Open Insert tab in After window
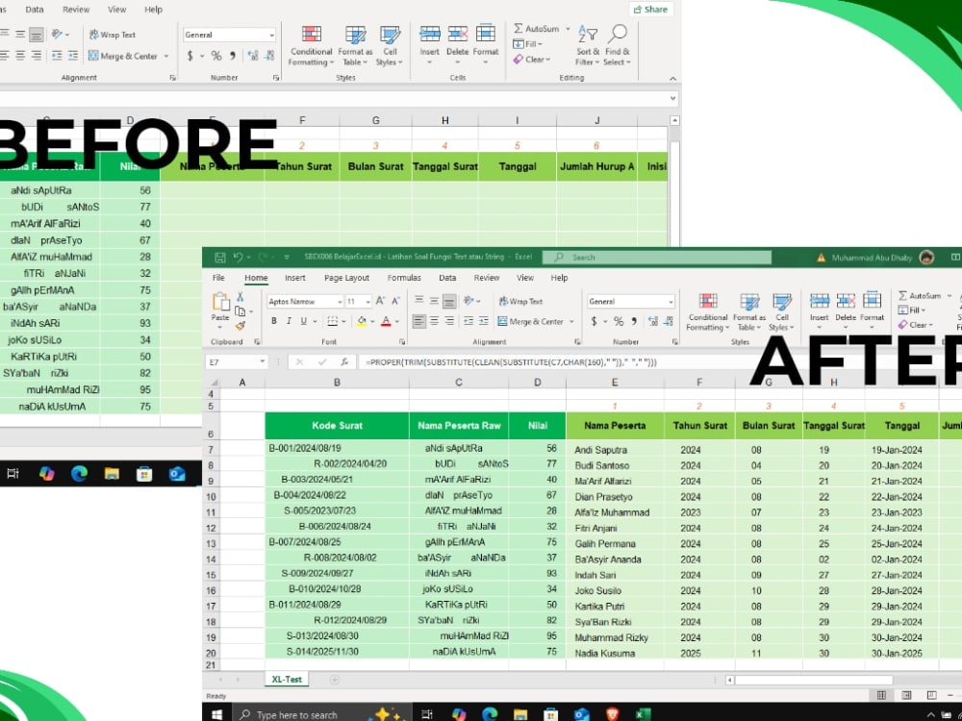This screenshot has width=962, height=721. [295, 278]
